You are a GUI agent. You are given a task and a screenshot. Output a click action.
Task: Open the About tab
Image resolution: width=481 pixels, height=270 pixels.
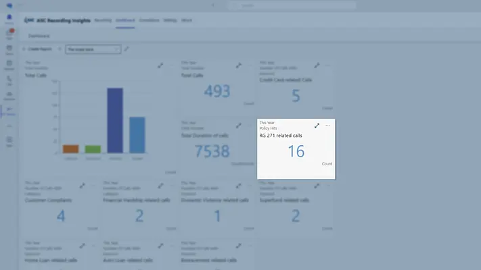pos(187,20)
